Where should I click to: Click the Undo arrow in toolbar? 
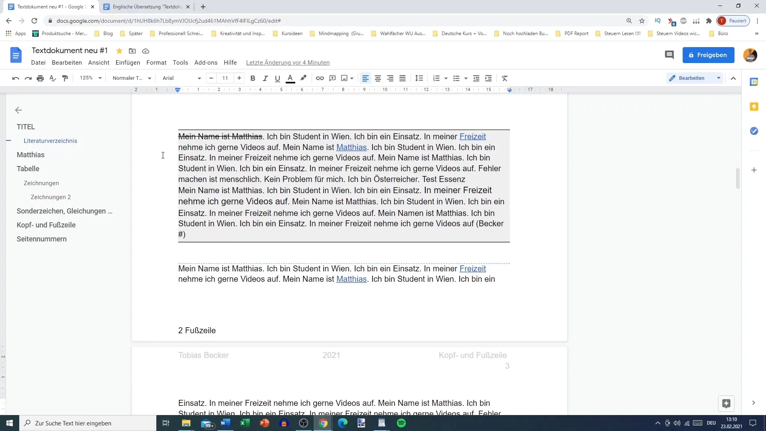[x=16, y=78]
